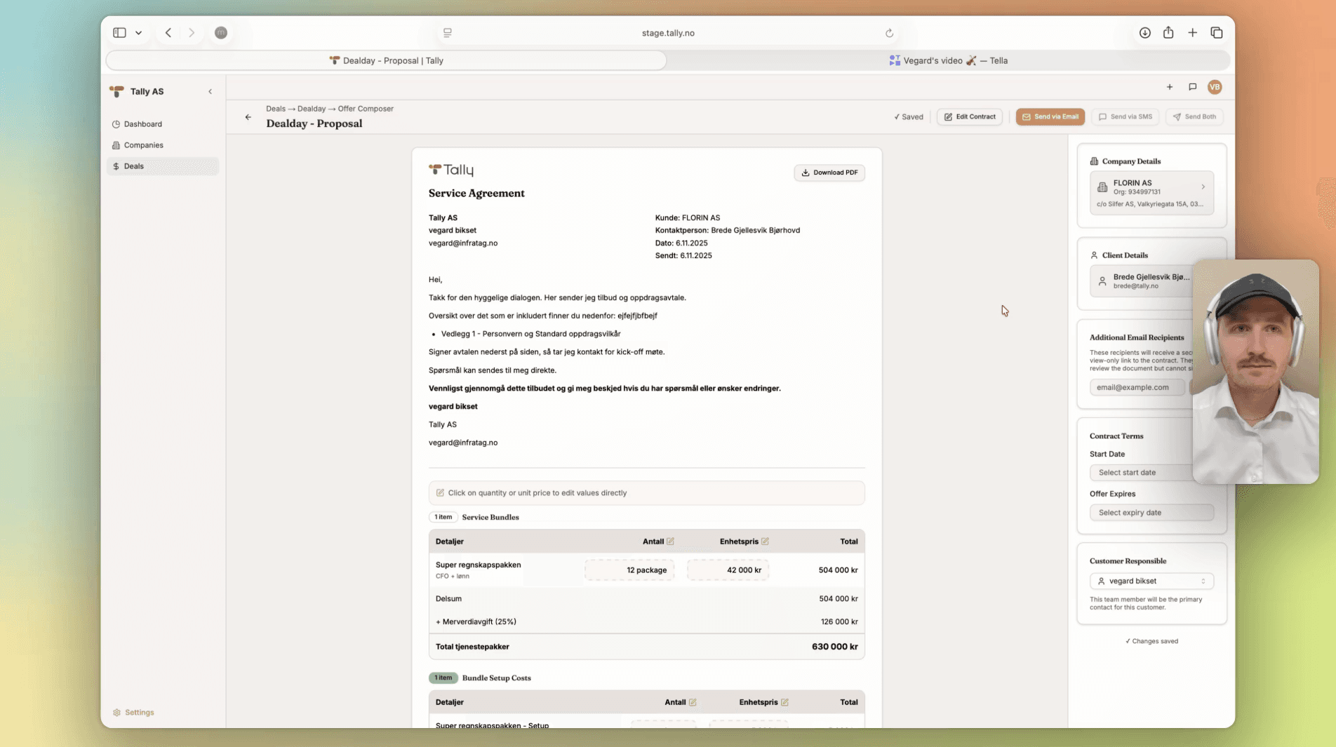Send the proposal via Email
The image size is (1336, 747).
[1050, 117]
